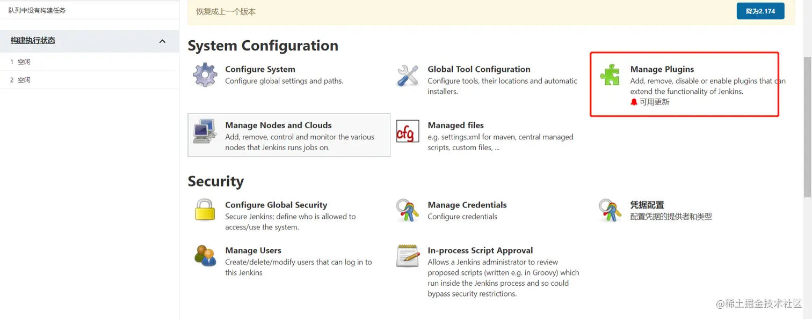812x319 pixels.
Task: Click the 凭据配置 keys icon
Action: click(610, 210)
